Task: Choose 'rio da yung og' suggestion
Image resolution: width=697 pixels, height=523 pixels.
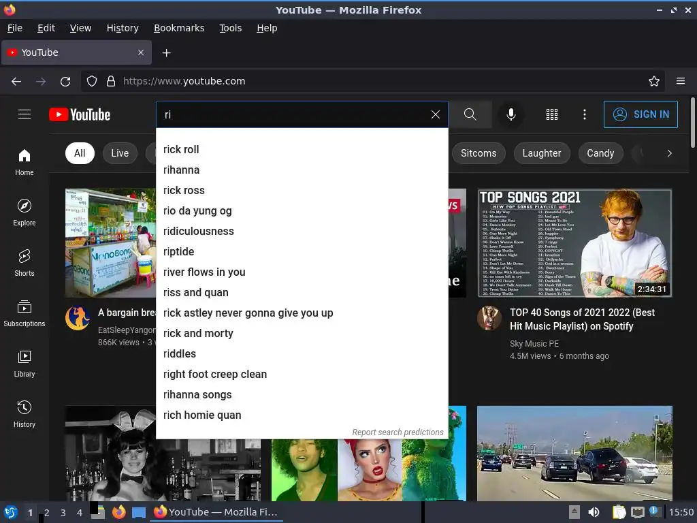Action: (x=302, y=211)
